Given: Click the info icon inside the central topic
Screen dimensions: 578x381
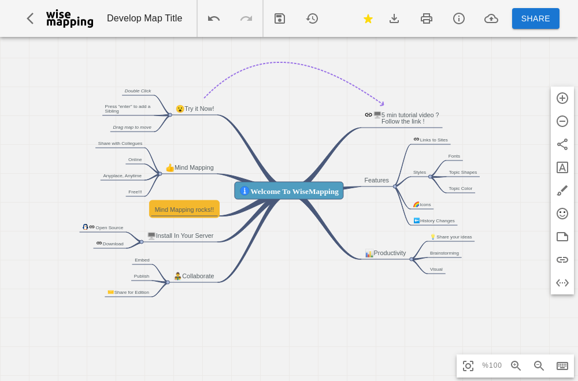Looking at the screenshot, I should (x=244, y=190).
